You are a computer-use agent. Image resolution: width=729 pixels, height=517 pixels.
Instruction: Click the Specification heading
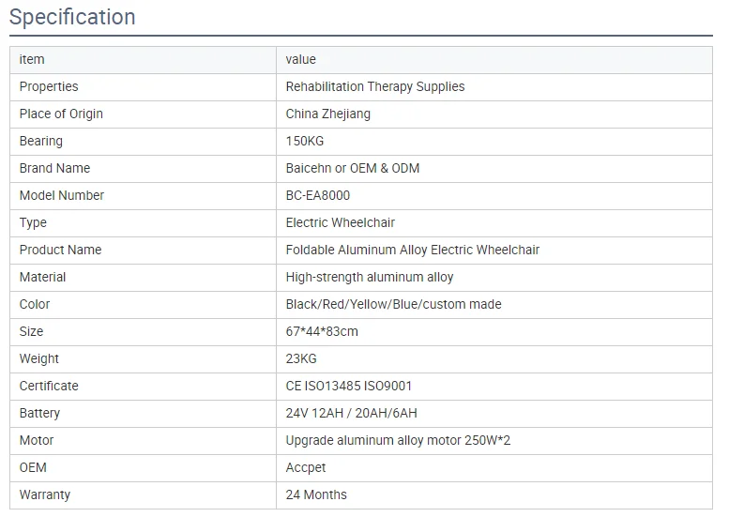click(x=72, y=17)
